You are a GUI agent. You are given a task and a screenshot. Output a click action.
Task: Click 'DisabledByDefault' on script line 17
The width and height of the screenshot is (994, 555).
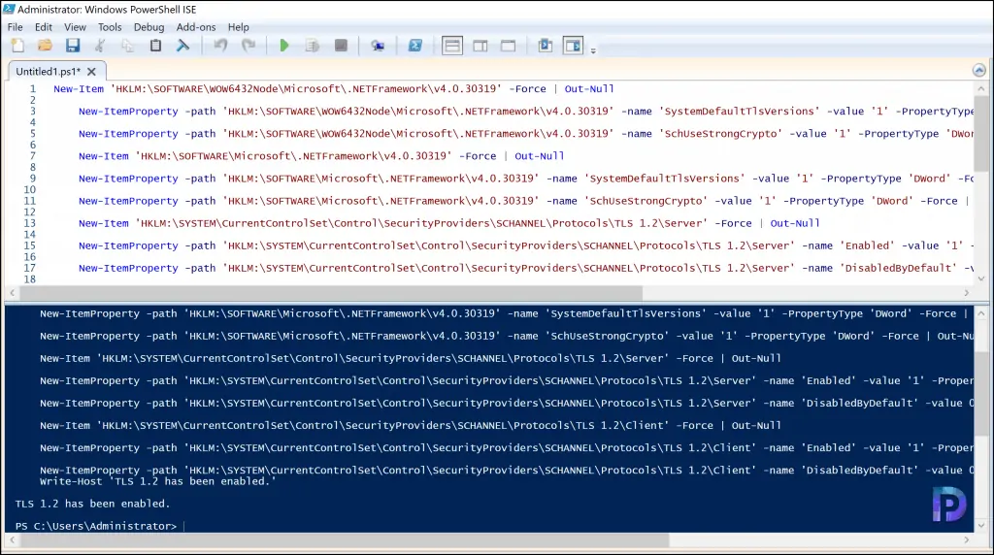(x=898, y=268)
